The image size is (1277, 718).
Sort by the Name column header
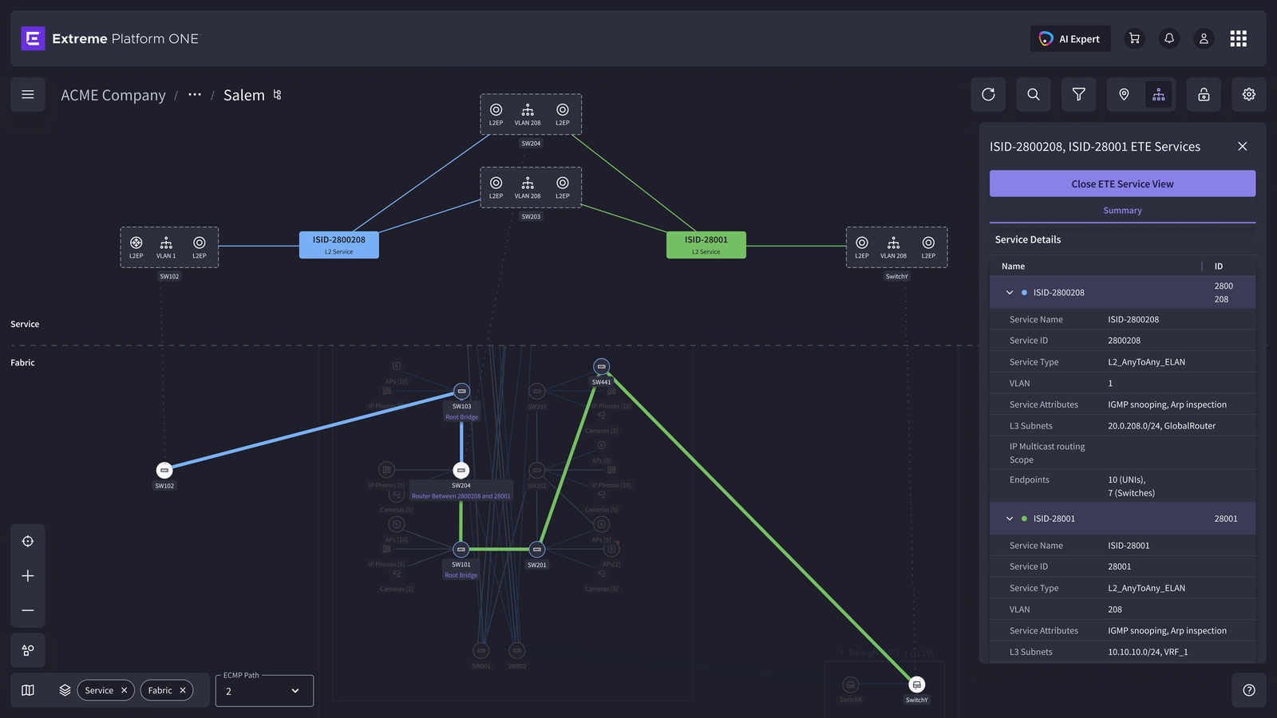pyautogui.click(x=1014, y=266)
